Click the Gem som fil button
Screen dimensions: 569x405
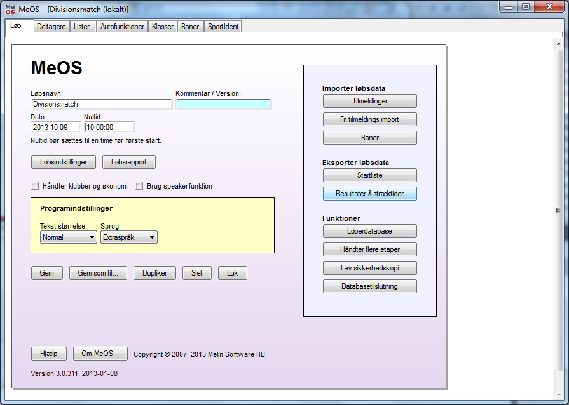98,273
